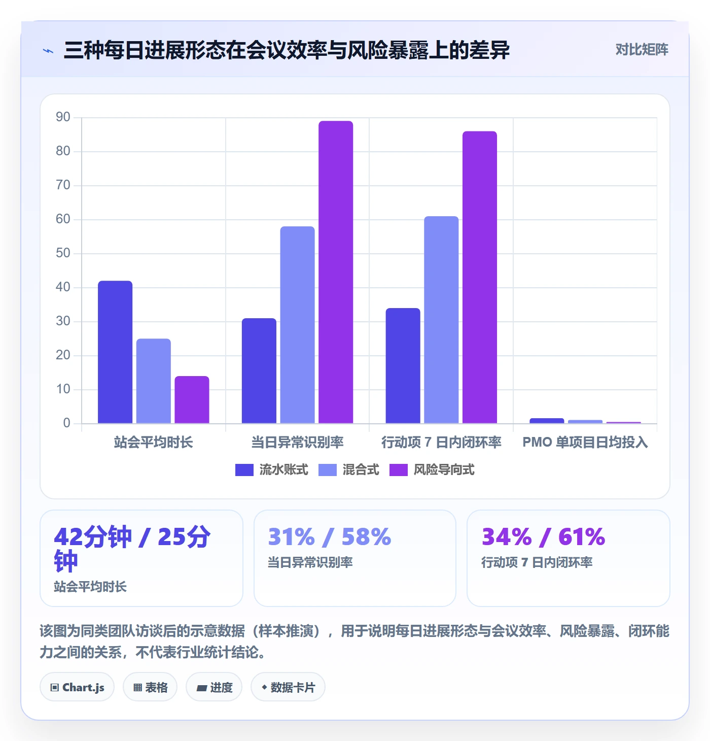
Task: Click the 混合式 bar for 当日异常识别率
Action: pyautogui.click(x=297, y=325)
